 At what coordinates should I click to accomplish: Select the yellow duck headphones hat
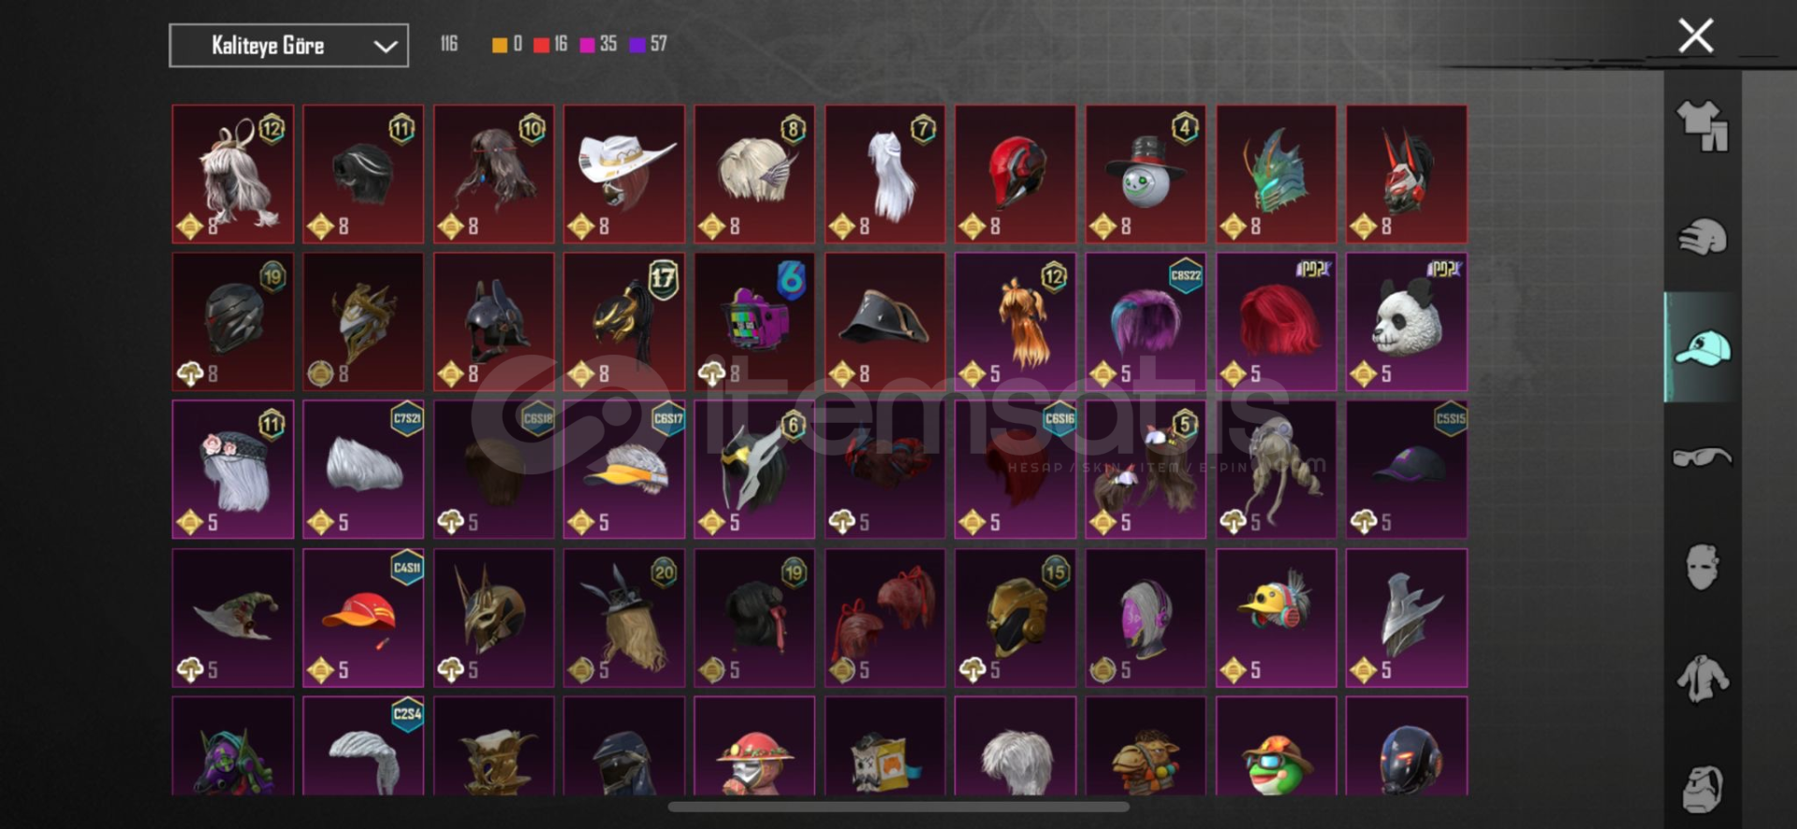click(x=1276, y=618)
